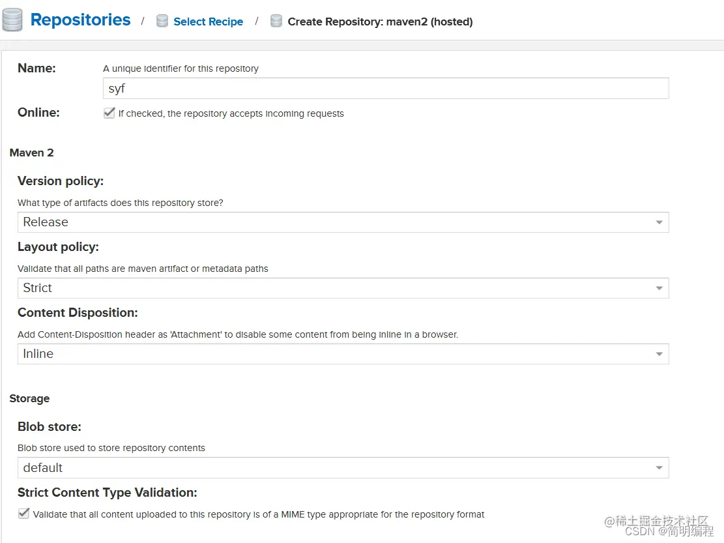Click the Storage section heading

(29, 398)
